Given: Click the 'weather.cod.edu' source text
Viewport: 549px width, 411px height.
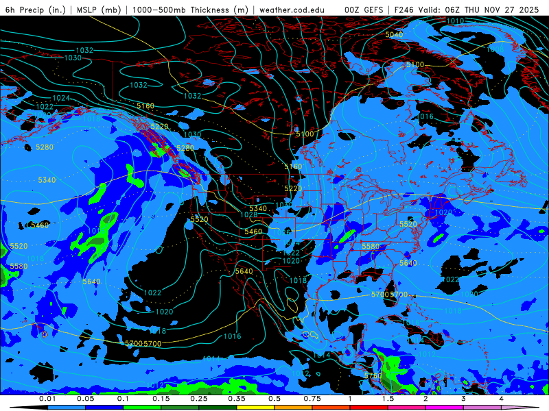Looking at the screenshot, I should [x=292, y=10].
